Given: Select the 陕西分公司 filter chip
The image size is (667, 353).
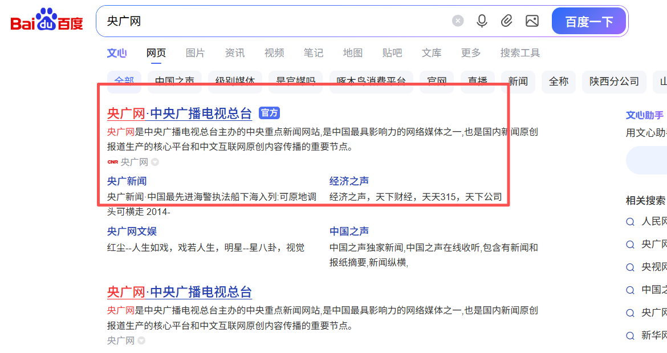Looking at the screenshot, I should pos(614,82).
